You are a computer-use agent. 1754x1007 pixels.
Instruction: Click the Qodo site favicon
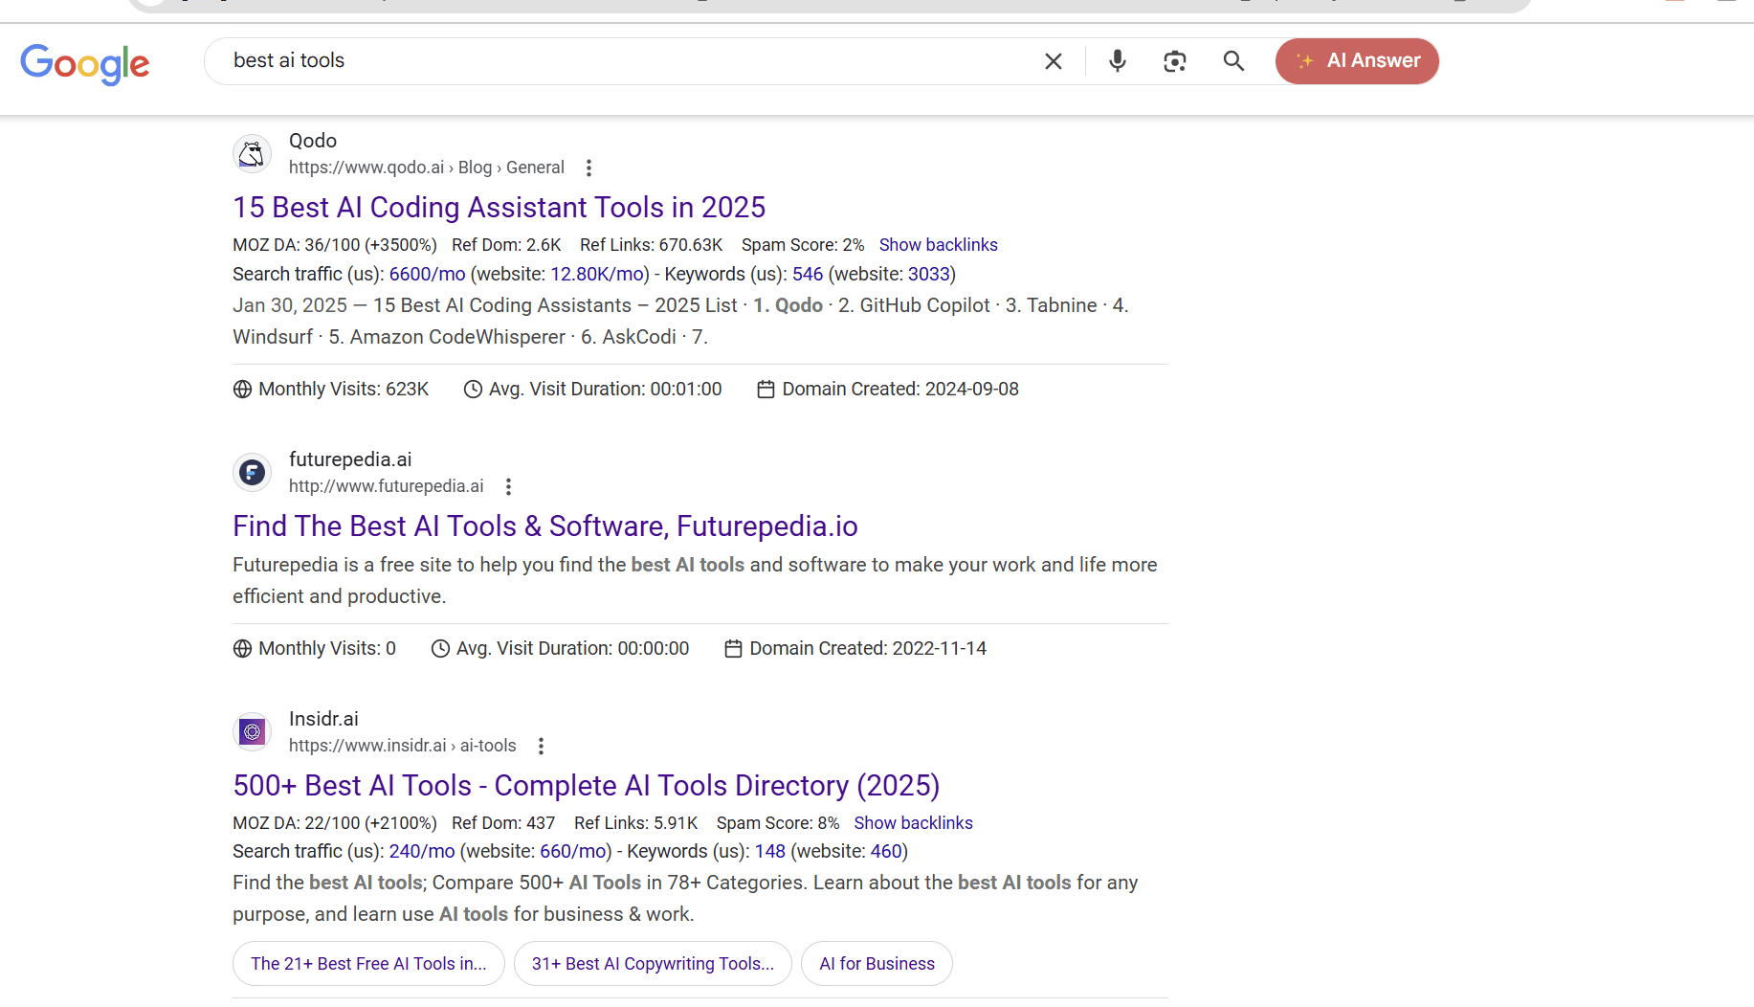(x=252, y=153)
